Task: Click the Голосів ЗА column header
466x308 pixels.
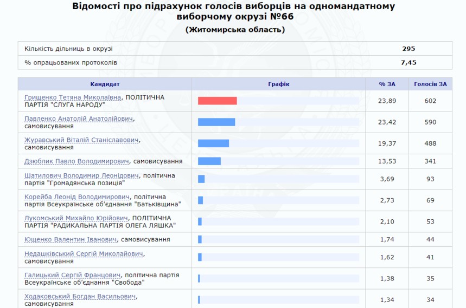Action: [x=430, y=84]
